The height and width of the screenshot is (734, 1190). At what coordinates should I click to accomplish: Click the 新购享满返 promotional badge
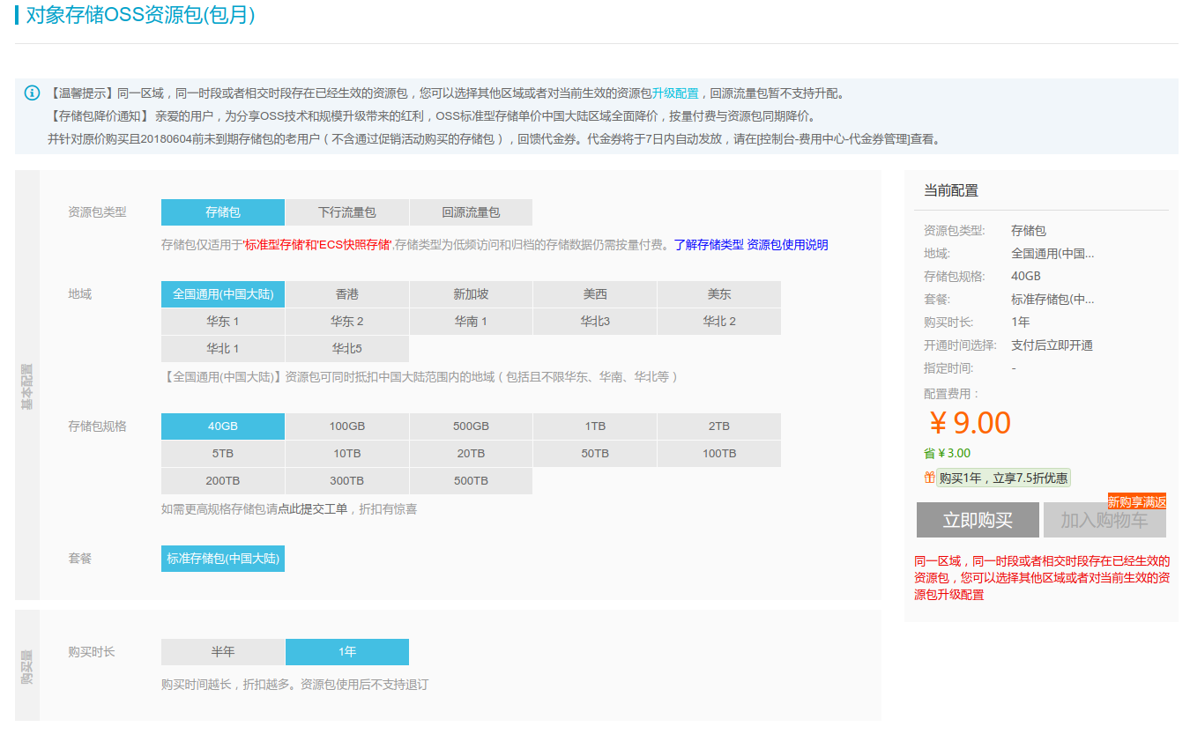(1137, 501)
